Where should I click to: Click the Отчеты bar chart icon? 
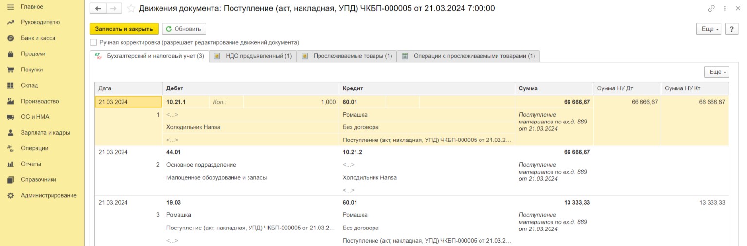tap(10, 164)
